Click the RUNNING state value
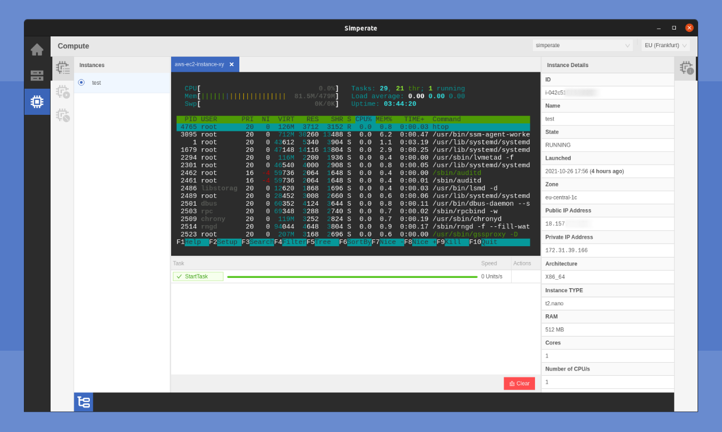Image resolution: width=722 pixels, height=432 pixels. click(558, 145)
